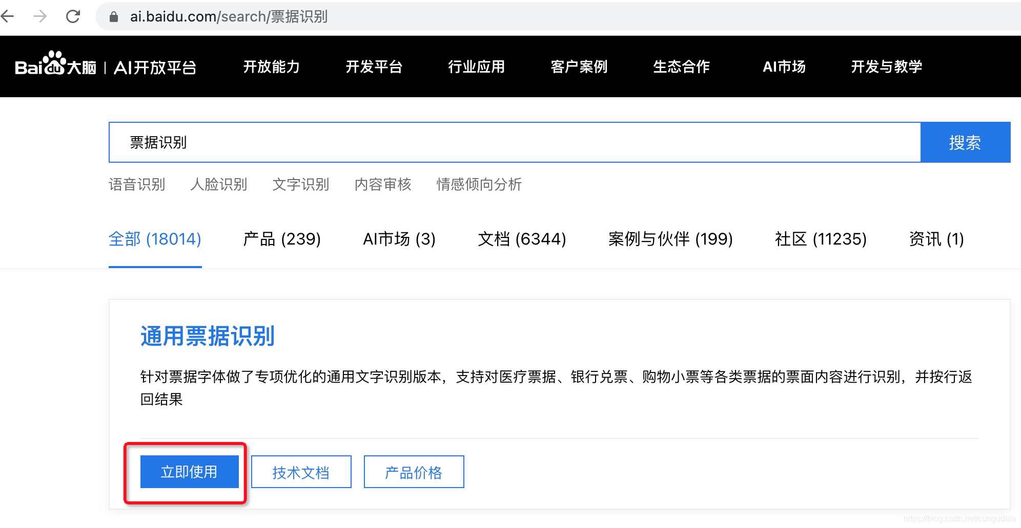This screenshot has height=528, width=1021.
Task: Select the 人脸识别 suggested keyword
Action: [x=219, y=184]
